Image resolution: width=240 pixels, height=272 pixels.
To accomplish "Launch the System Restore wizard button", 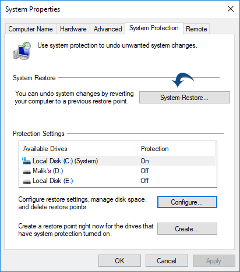I will coord(185,98).
